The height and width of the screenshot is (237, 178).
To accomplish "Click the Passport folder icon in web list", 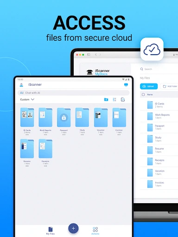I will [x=150, y=128].
